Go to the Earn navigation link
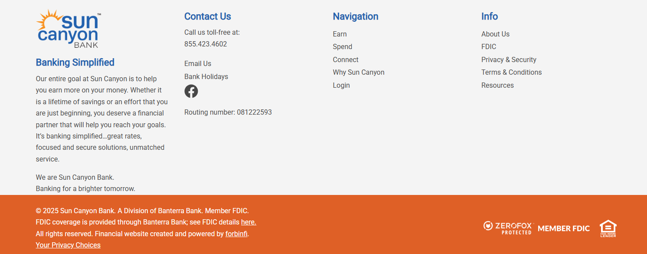 340,34
